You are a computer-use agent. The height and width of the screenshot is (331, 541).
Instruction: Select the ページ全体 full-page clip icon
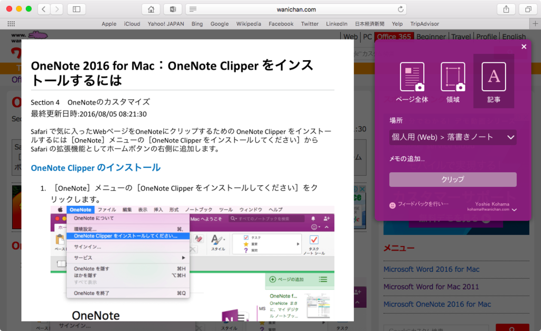coord(412,76)
